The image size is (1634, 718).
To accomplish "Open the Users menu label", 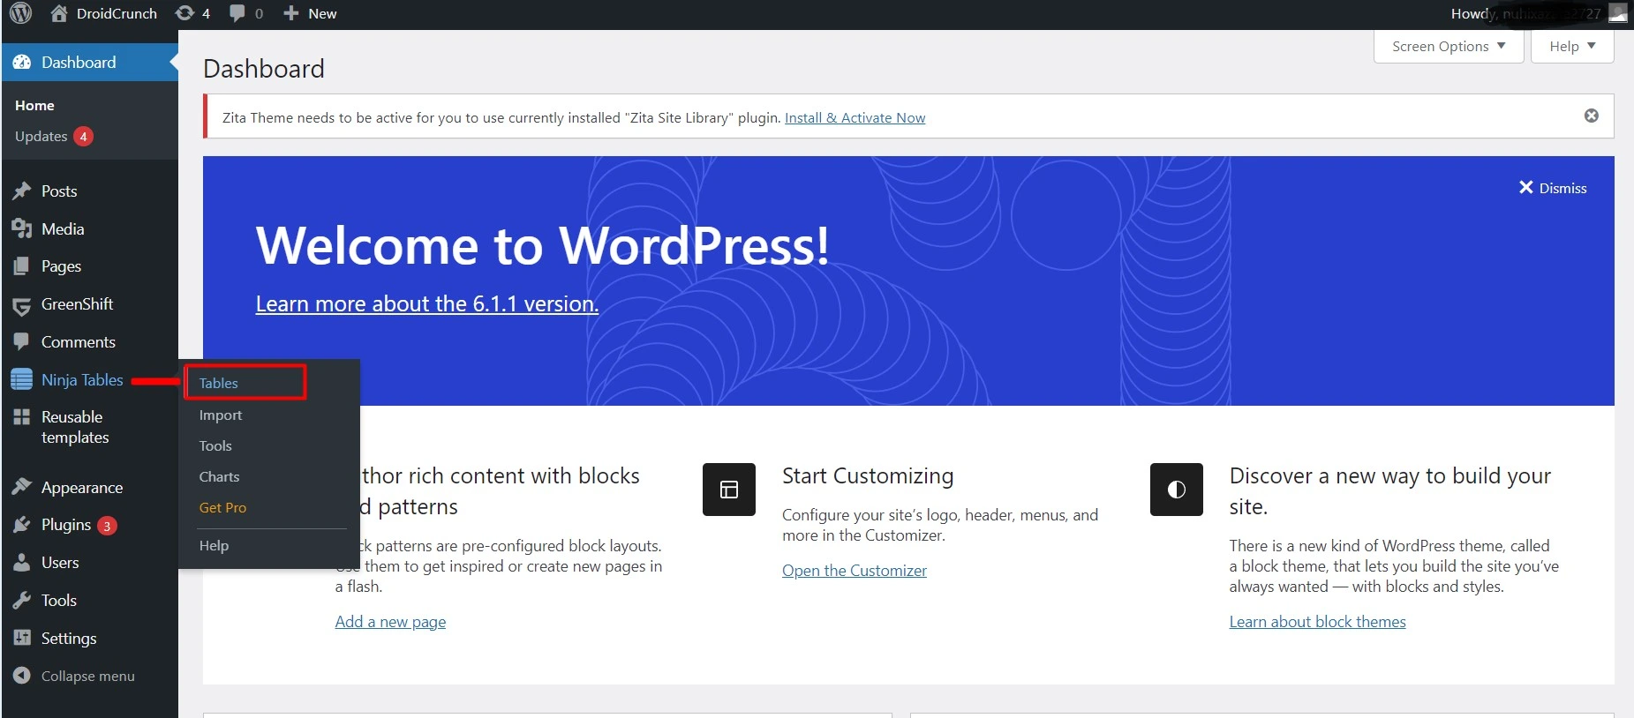I will point(60,563).
